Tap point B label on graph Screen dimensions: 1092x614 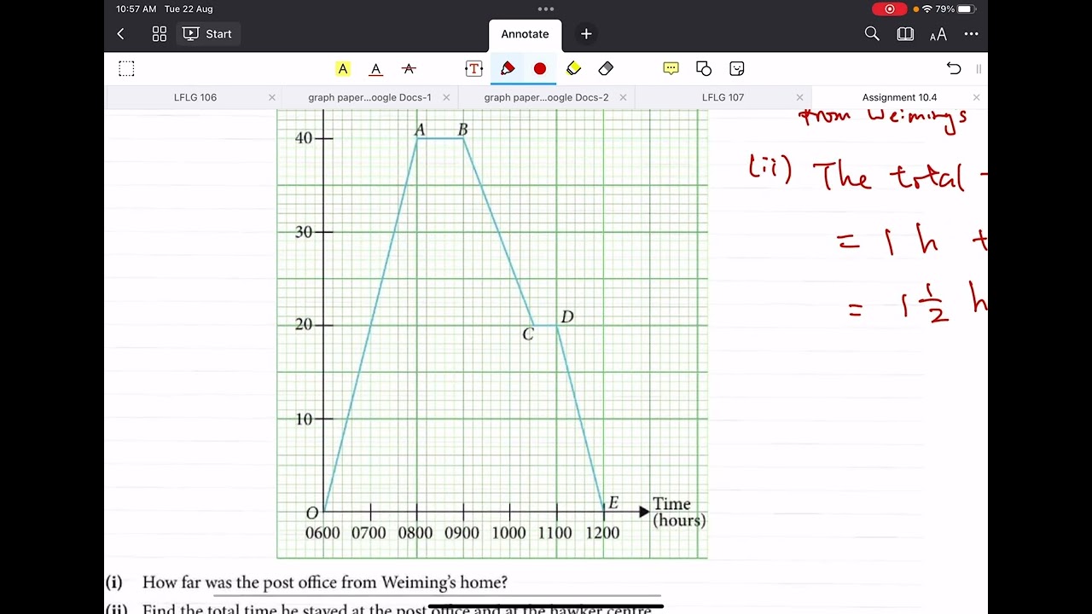pos(462,130)
